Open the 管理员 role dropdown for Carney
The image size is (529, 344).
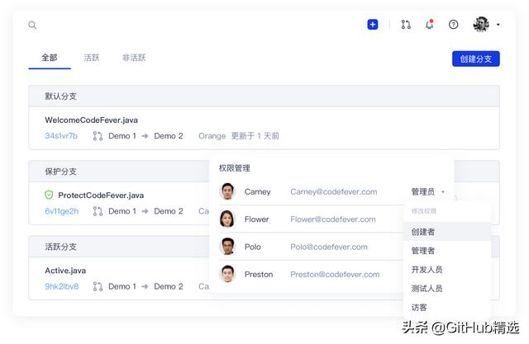(428, 192)
